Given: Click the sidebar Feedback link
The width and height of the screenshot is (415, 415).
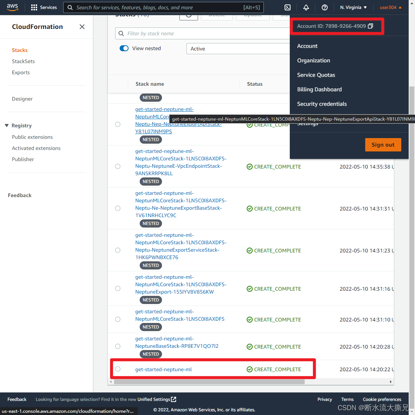Looking at the screenshot, I should click(x=20, y=195).
